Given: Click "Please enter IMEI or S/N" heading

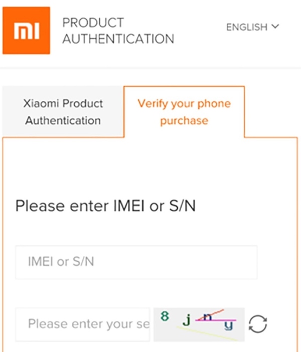Looking at the screenshot, I should click(x=105, y=206).
